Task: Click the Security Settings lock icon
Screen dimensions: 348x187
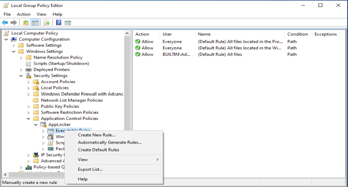Action: click(28, 76)
